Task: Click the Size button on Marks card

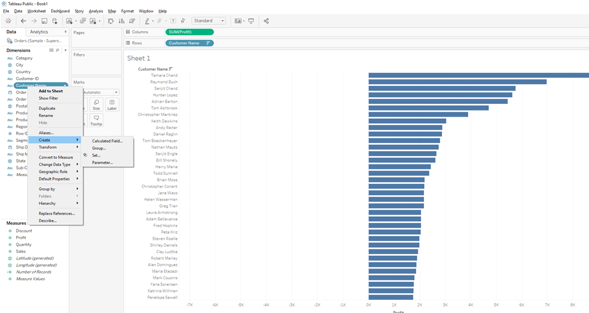Action: pyautogui.click(x=96, y=105)
